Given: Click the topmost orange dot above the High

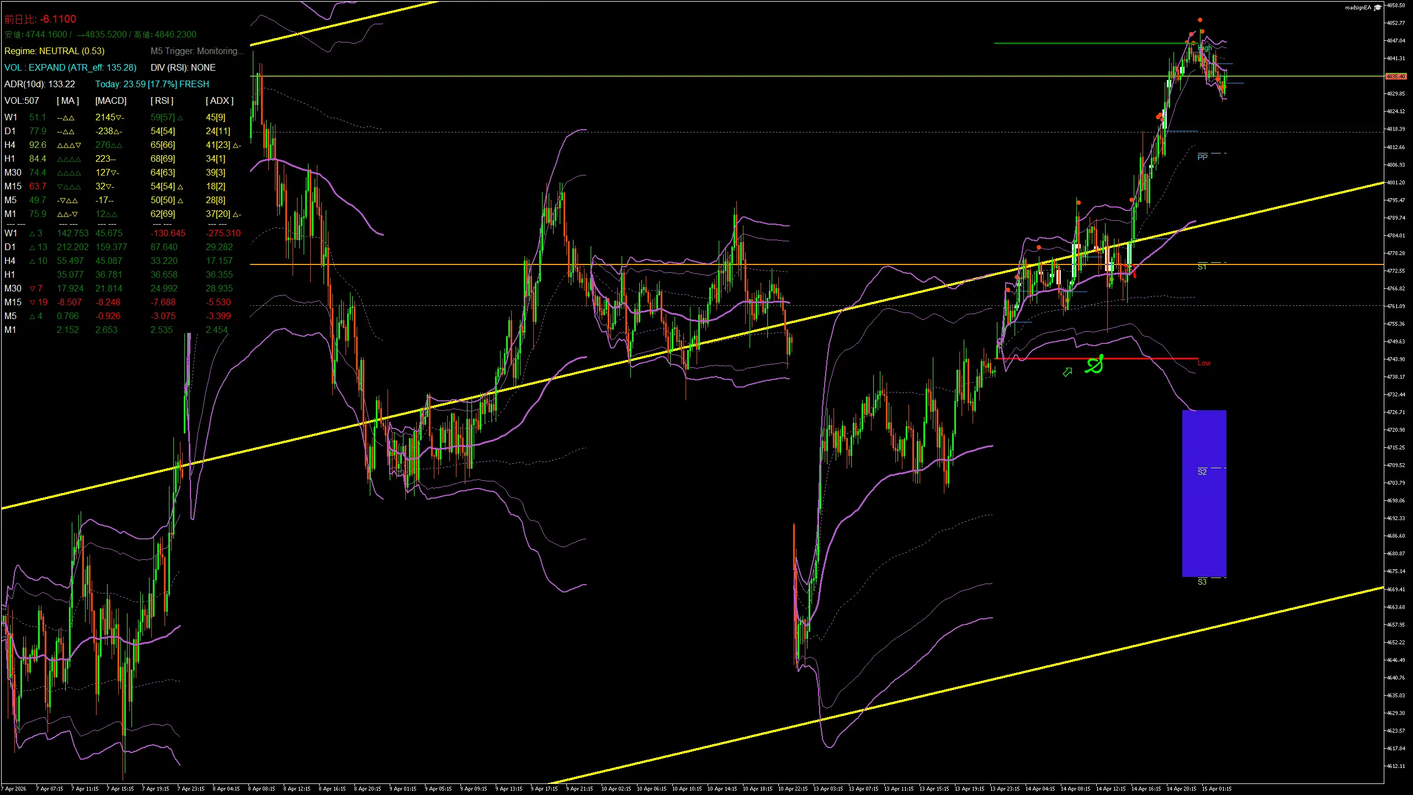Looking at the screenshot, I should pyautogui.click(x=1200, y=20).
